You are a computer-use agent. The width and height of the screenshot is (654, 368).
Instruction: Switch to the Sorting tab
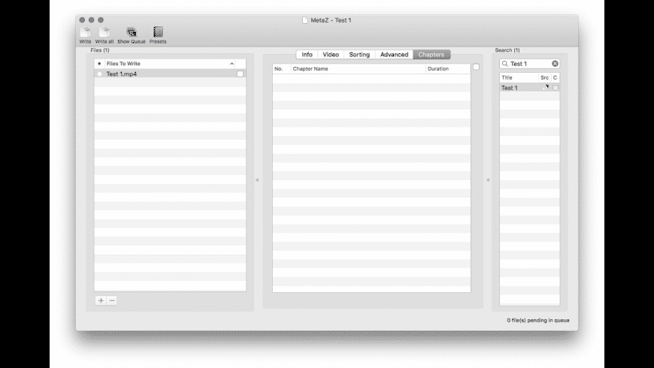point(359,55)
